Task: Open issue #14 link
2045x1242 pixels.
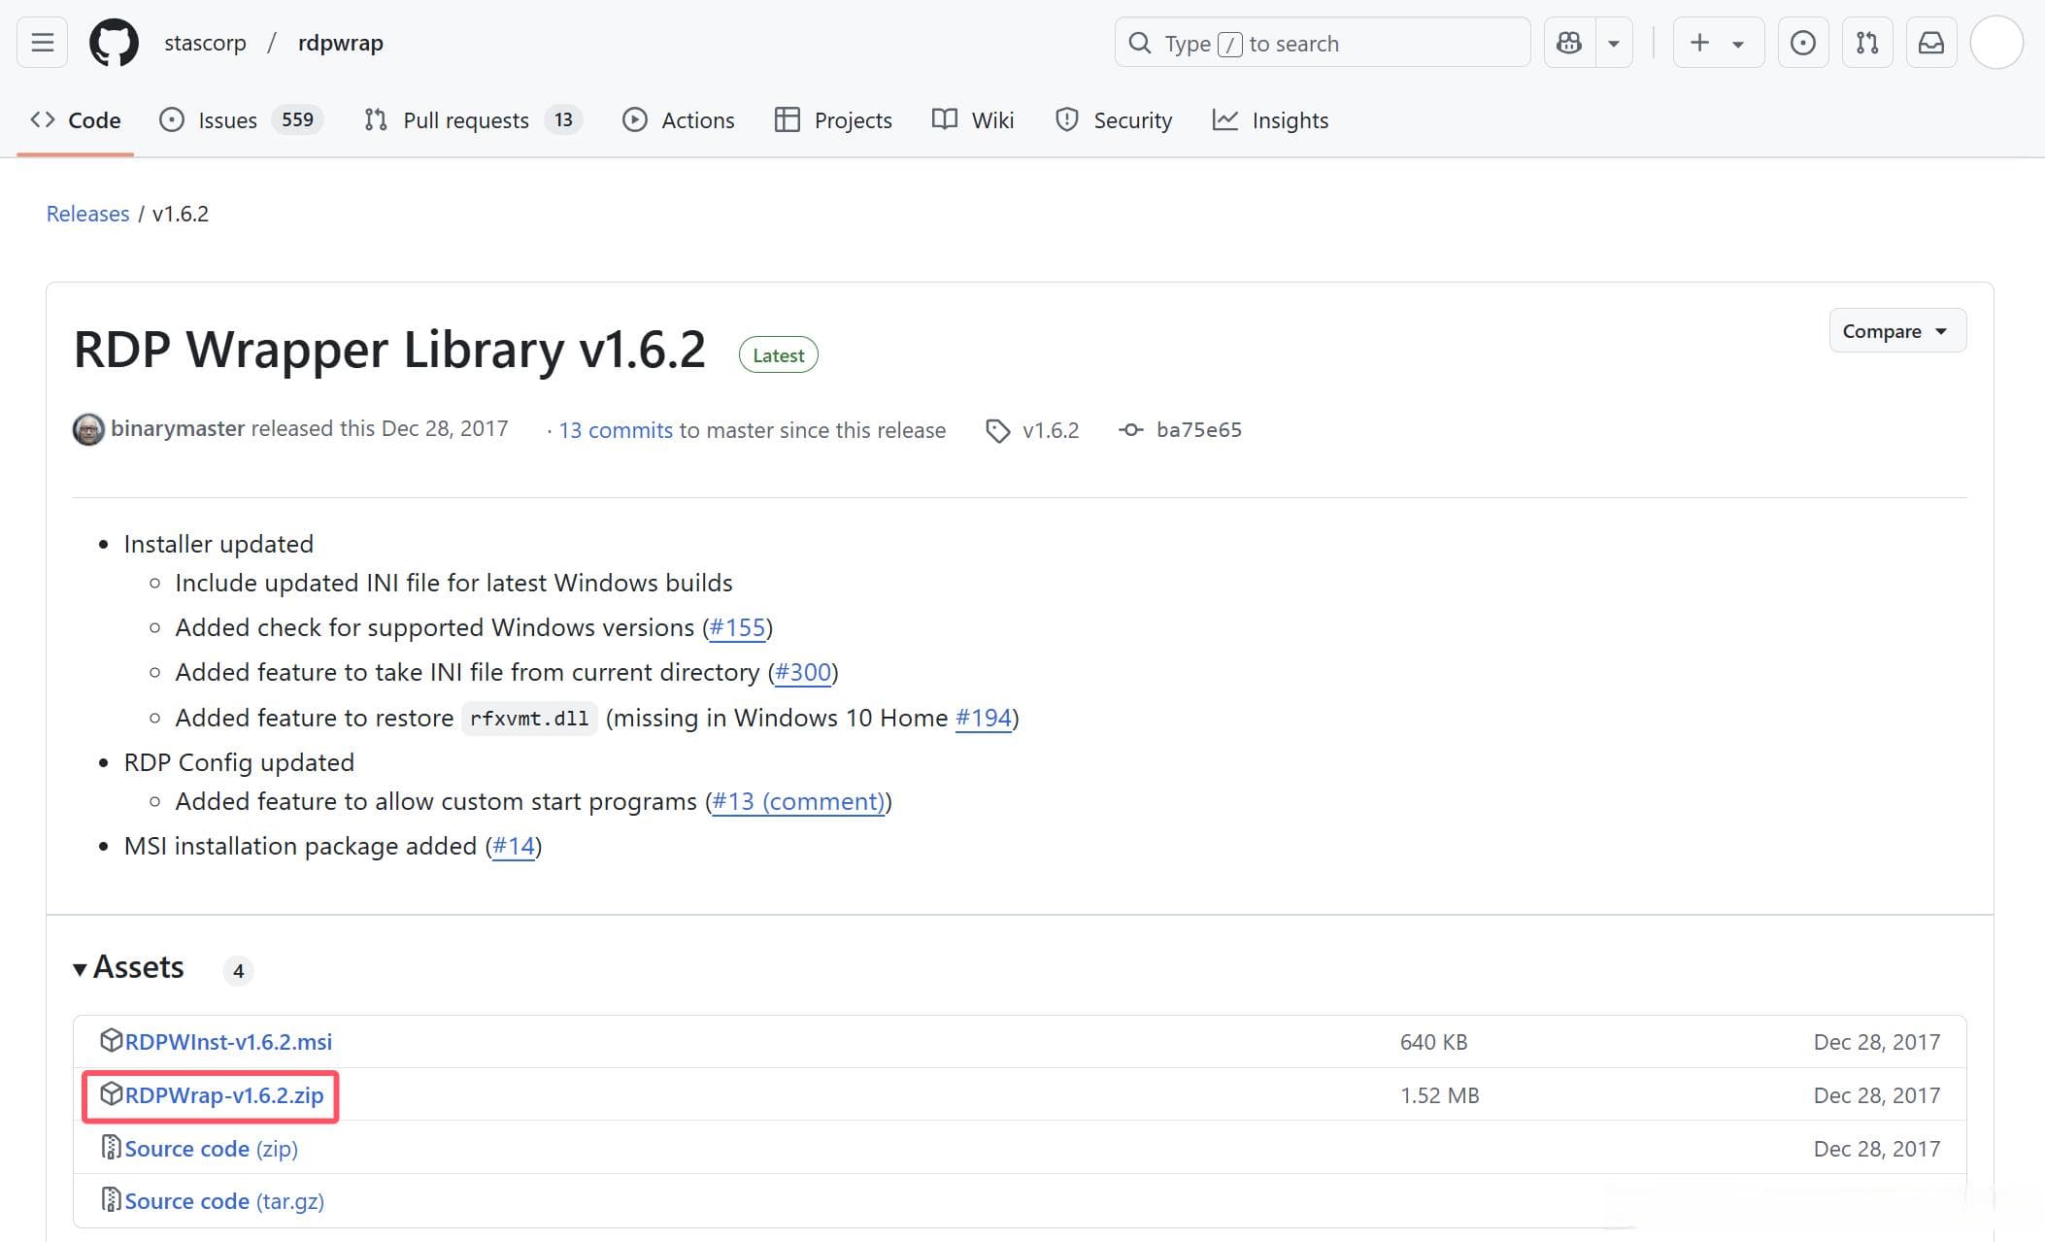Action: coord(514,846)
